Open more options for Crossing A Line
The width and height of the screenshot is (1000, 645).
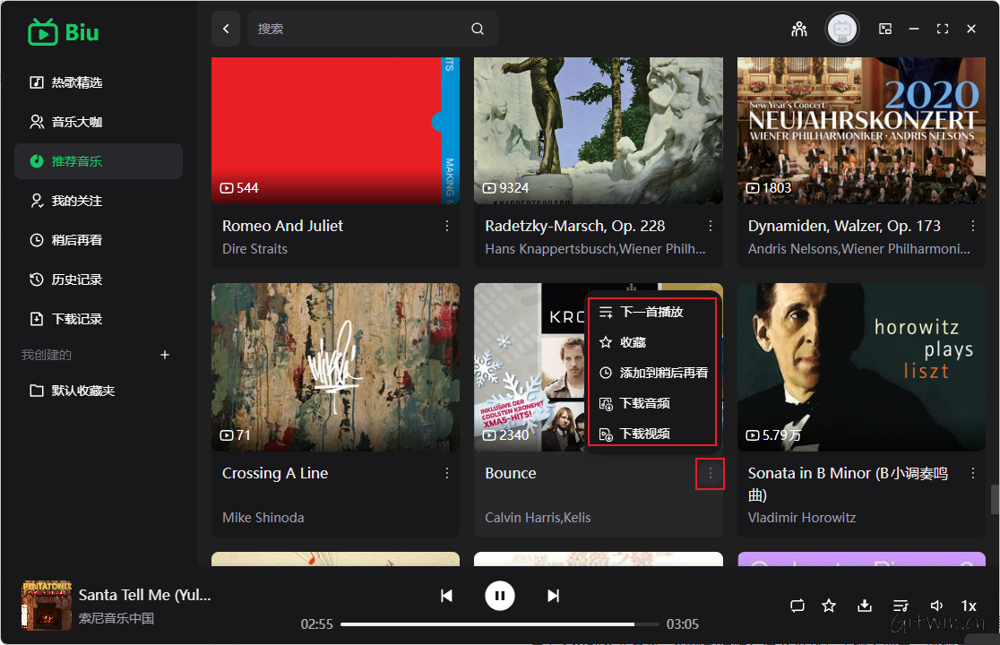tap(447, 473)
